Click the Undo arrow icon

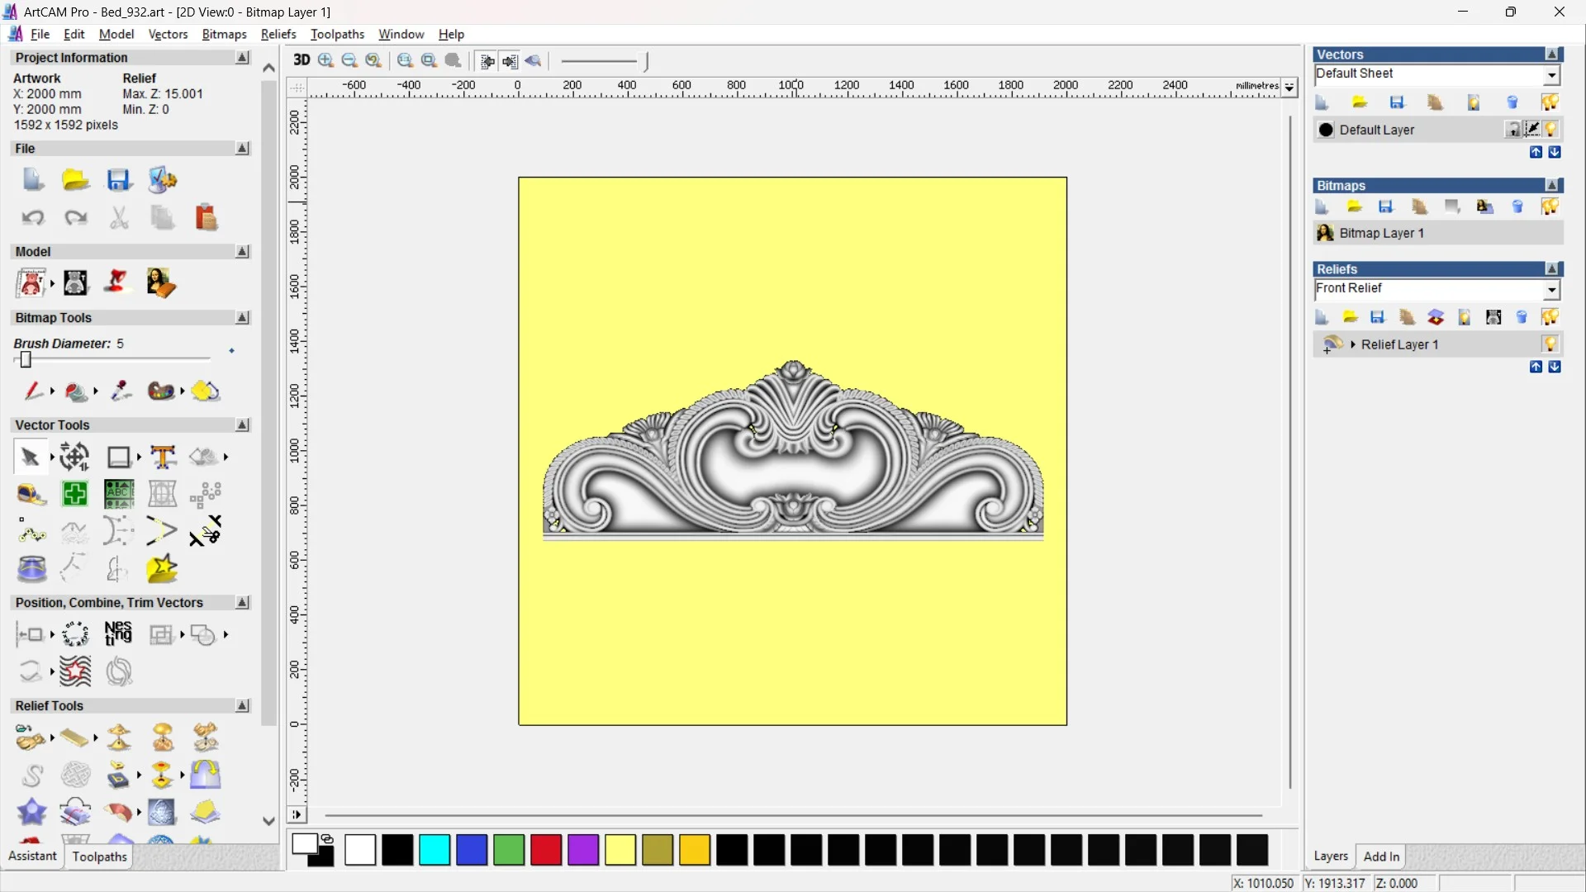(x=32, y=218)
